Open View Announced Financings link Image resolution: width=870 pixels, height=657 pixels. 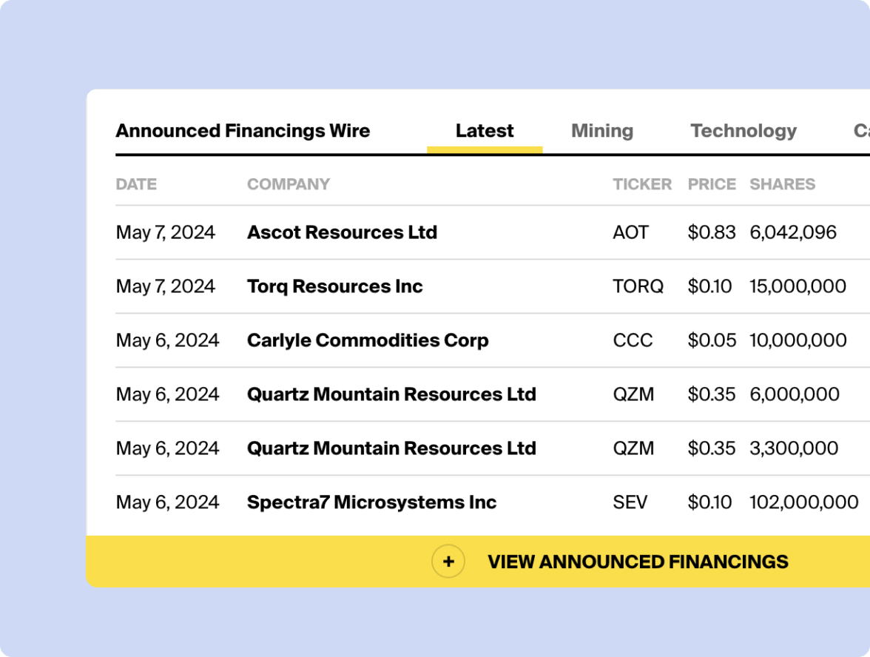pos(638,562)
